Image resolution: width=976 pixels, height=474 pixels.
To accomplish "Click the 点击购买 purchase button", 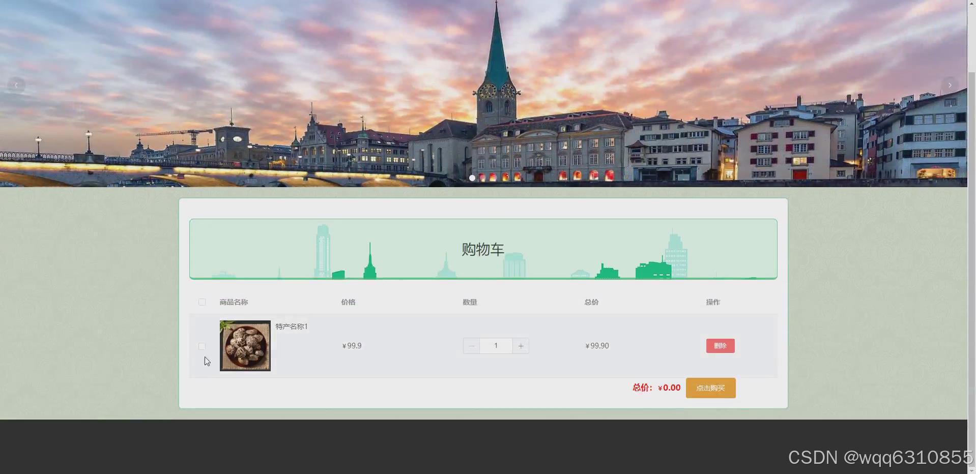I will pyautogui.click(x=710, y=388).
